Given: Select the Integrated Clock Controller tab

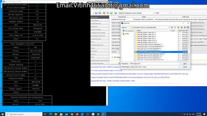Looking at the screenshot, I should point(100,33).
